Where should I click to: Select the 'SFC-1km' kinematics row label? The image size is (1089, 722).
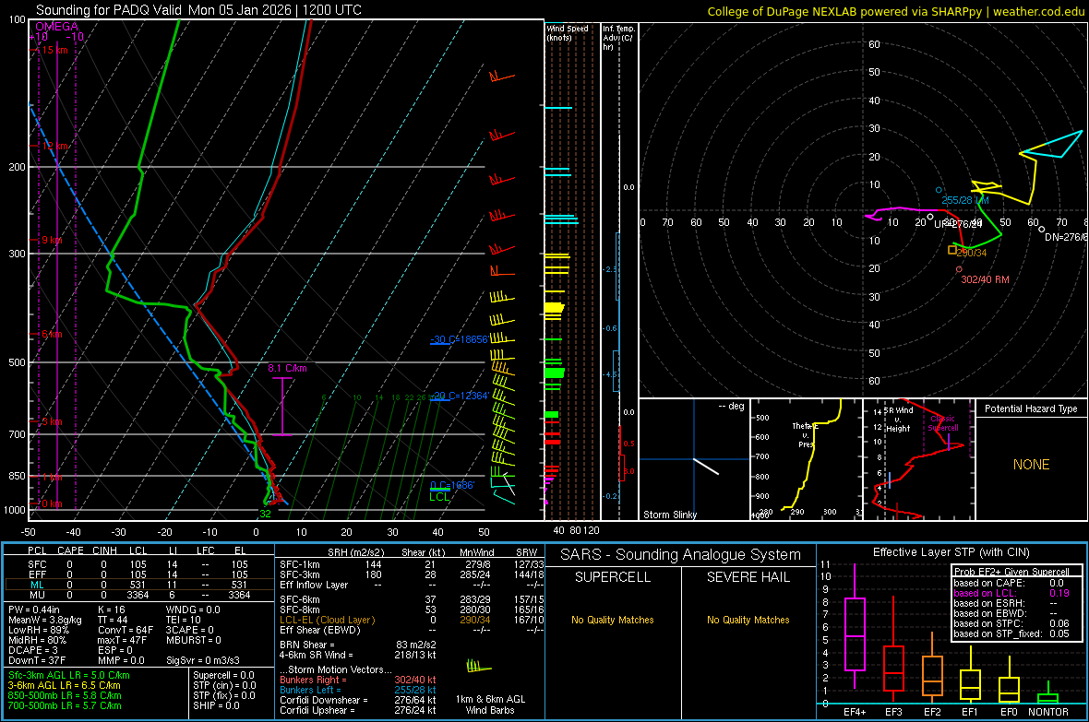(300, 564)
